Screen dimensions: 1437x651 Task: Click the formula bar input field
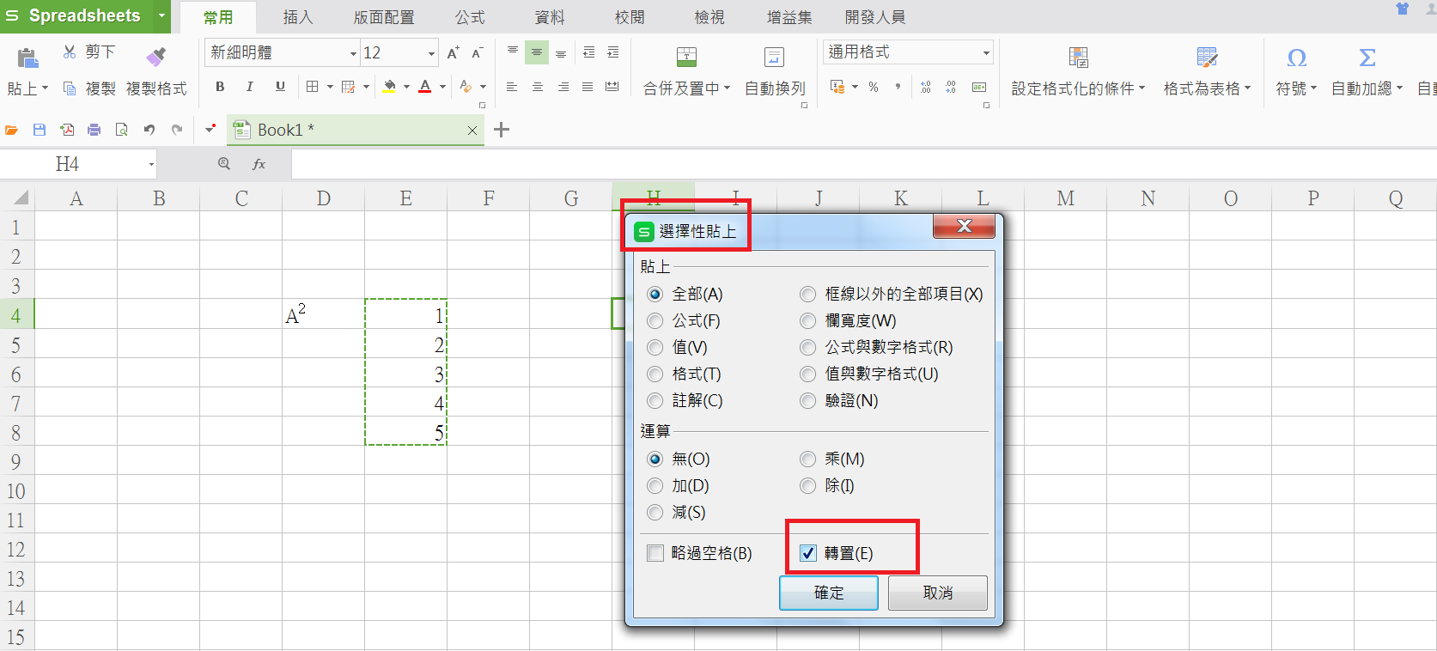pos(863,164)
